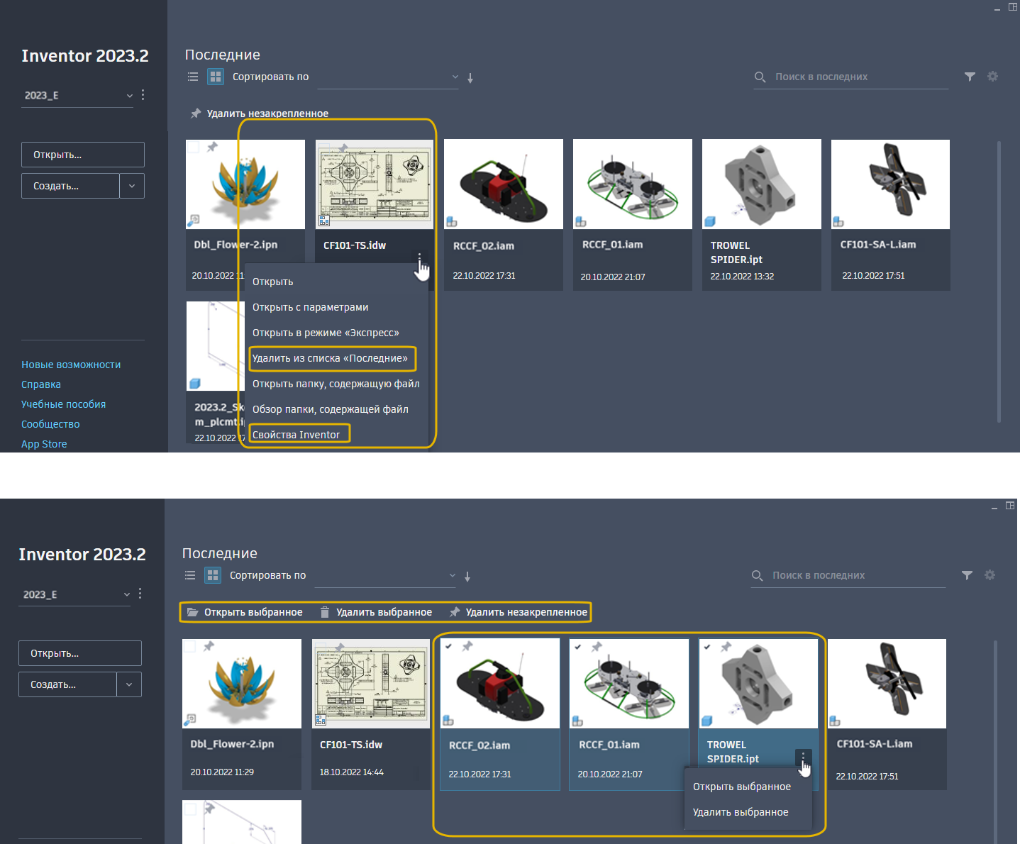Open settings gear in upper Inventor window
This screenshot has width=1020, height=844.
pyautogui.click(x=992, y=77)
